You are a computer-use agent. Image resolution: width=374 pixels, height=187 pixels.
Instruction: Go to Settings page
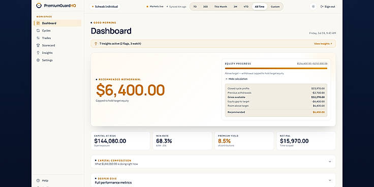(x=58, y=60)
